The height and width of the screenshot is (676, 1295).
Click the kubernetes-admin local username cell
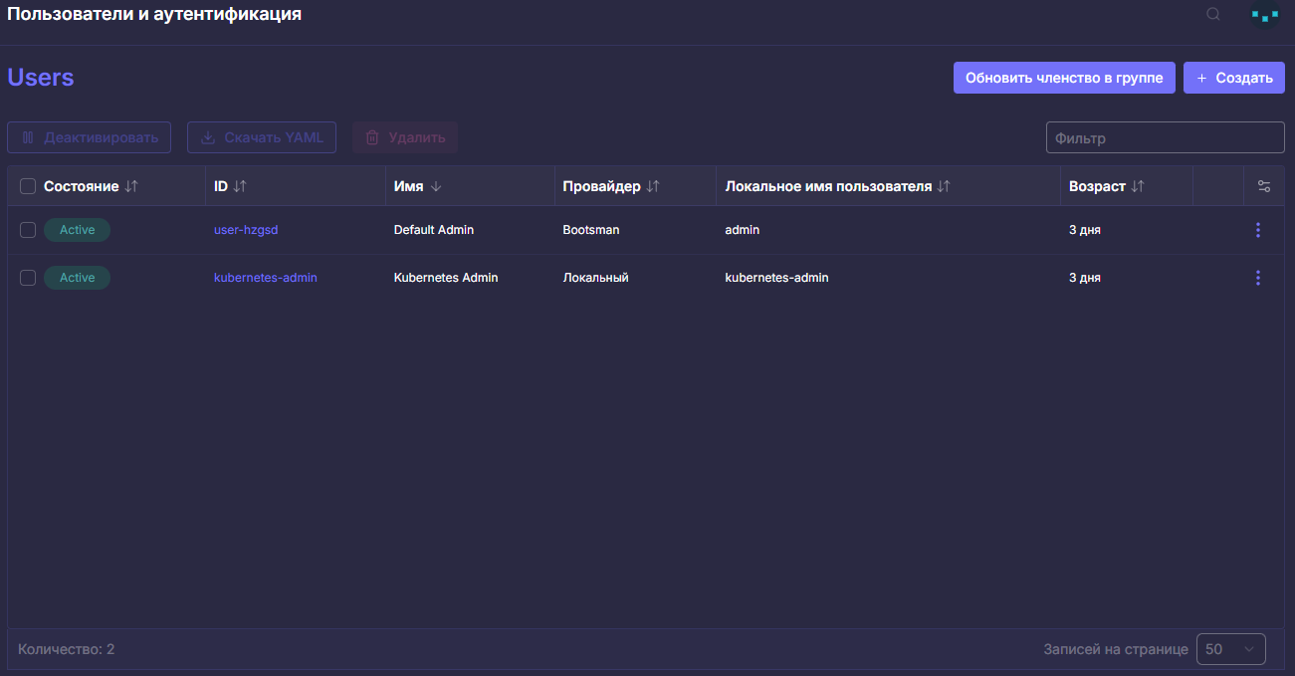coord(776,278)
